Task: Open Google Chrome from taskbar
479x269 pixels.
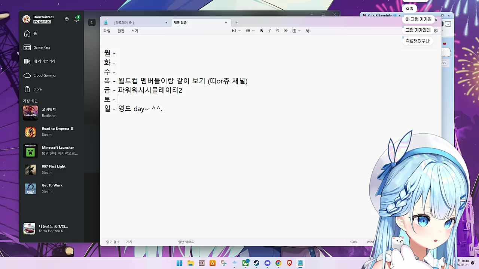Action: 278,263
